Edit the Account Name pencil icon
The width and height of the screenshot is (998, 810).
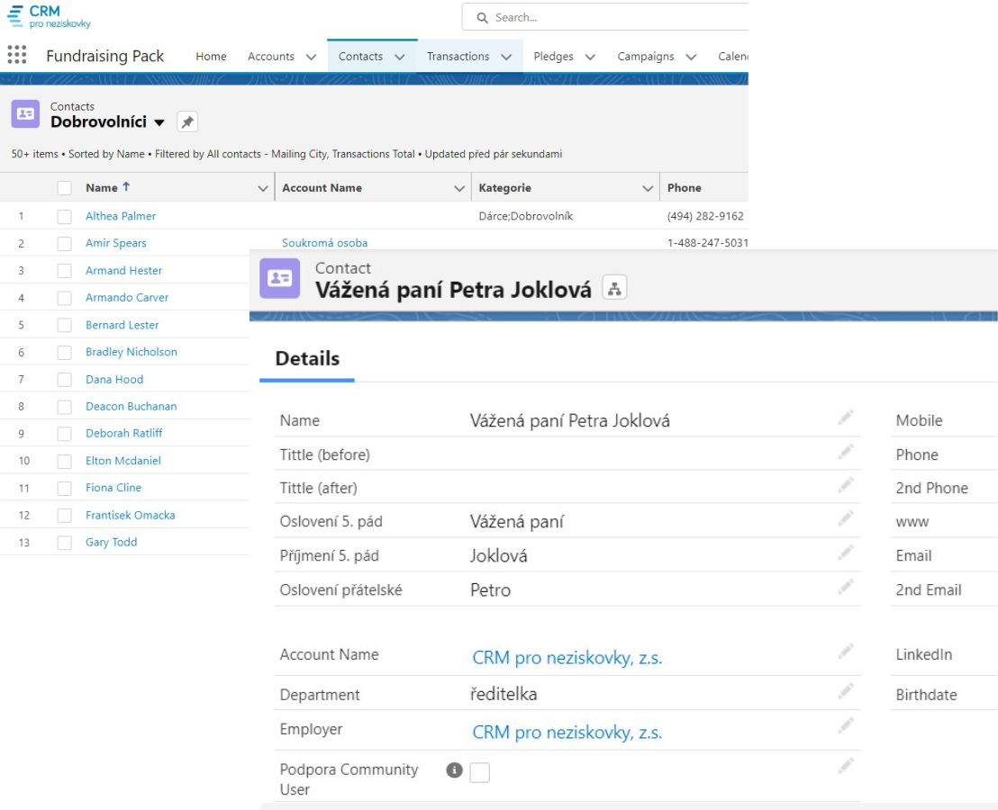845,652
